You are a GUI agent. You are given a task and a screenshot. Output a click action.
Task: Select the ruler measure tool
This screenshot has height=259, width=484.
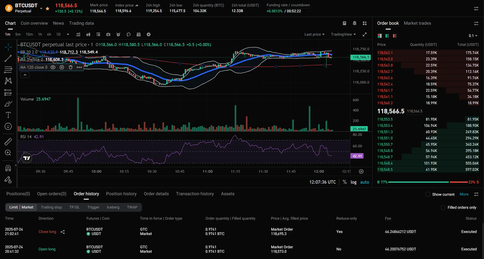point(8,142)
